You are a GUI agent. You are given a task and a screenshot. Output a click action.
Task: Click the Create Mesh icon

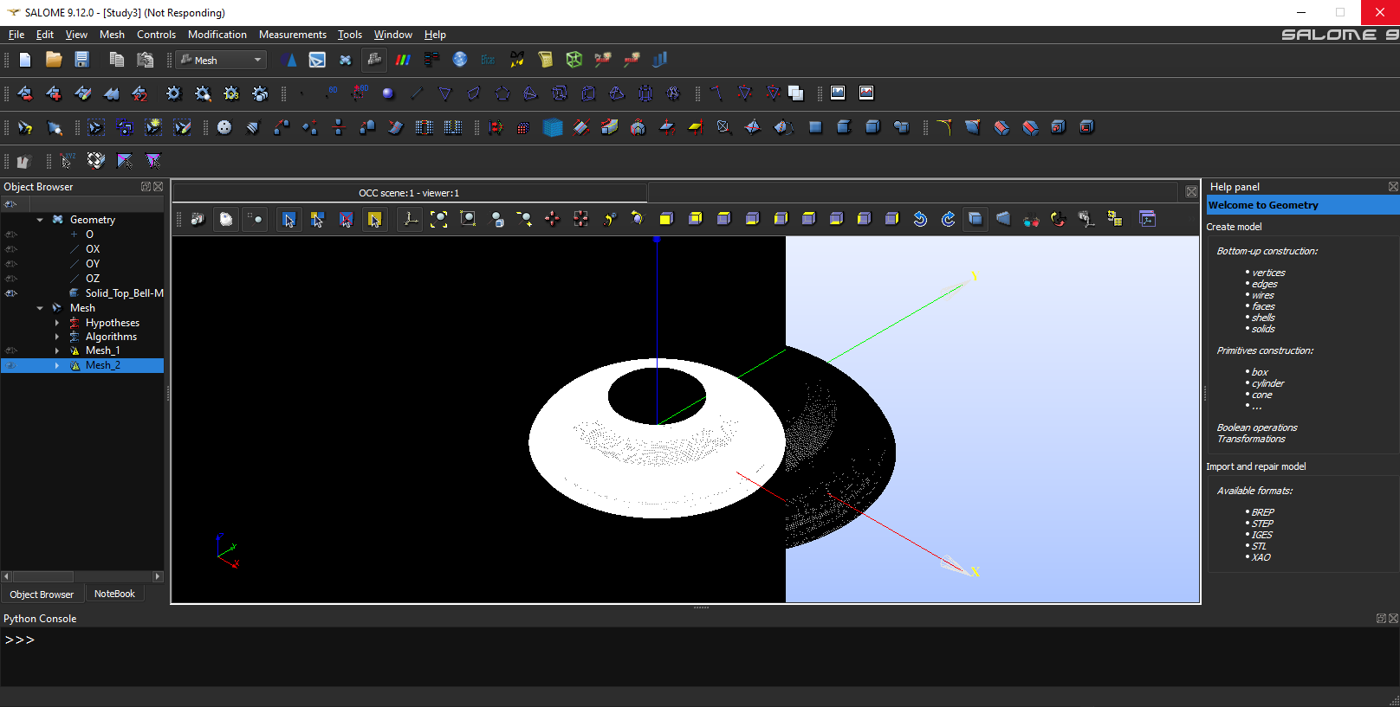[x=25, y=93]
